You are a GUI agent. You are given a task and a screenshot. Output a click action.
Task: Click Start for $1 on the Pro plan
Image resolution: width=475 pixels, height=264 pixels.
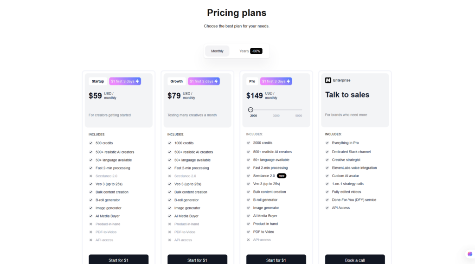(276, 260)
